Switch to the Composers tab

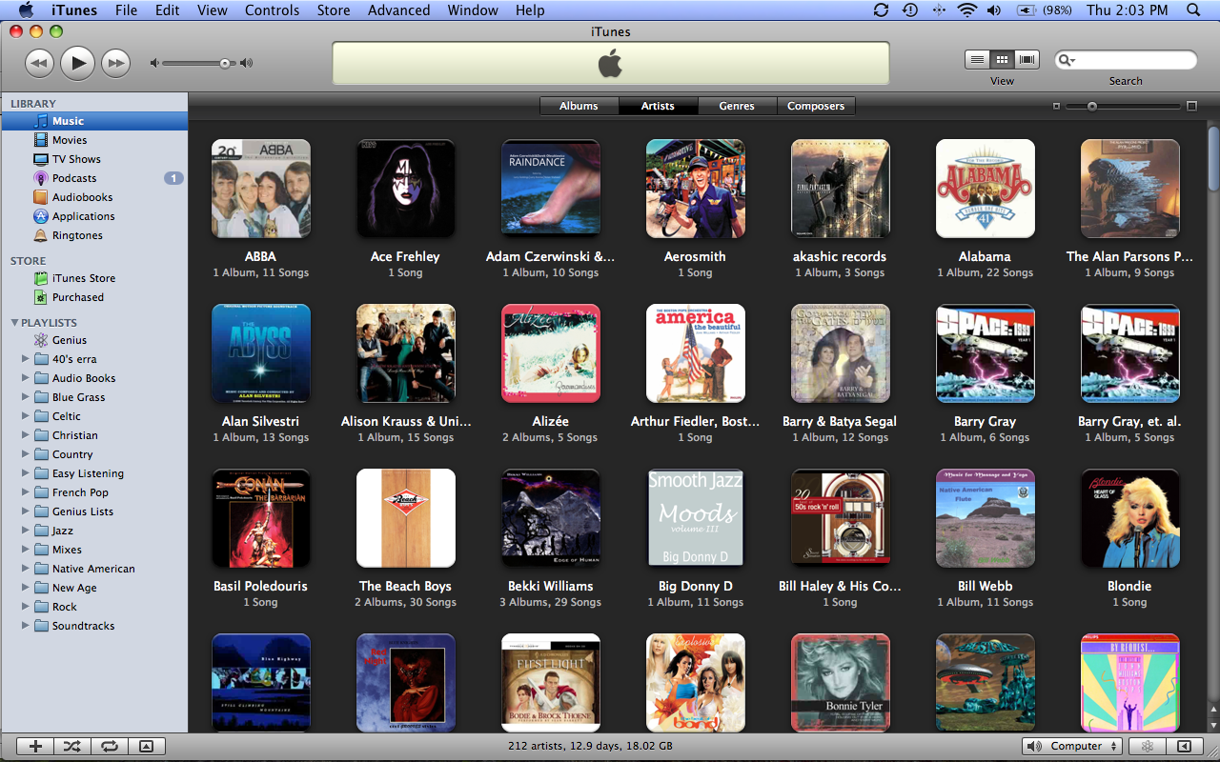coord(816,106)
